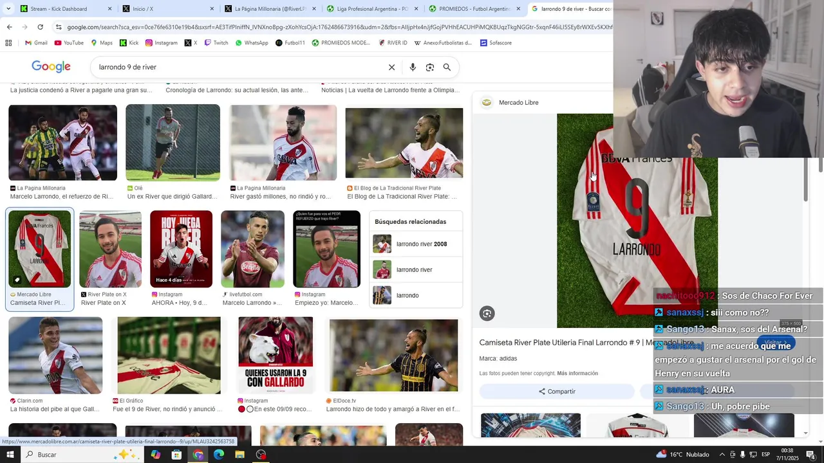824x463 pixels.
Task: Open Kick bookmark
Action: 129,43
